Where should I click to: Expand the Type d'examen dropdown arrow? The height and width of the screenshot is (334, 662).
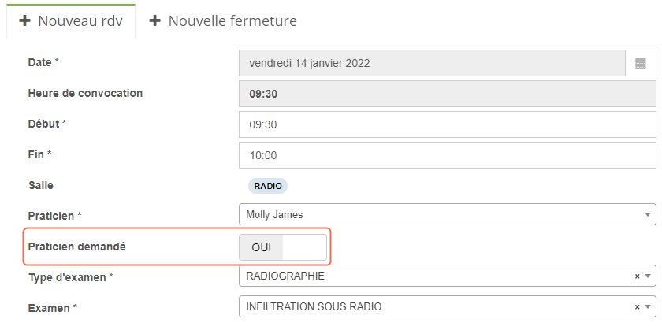coord(648,276)
